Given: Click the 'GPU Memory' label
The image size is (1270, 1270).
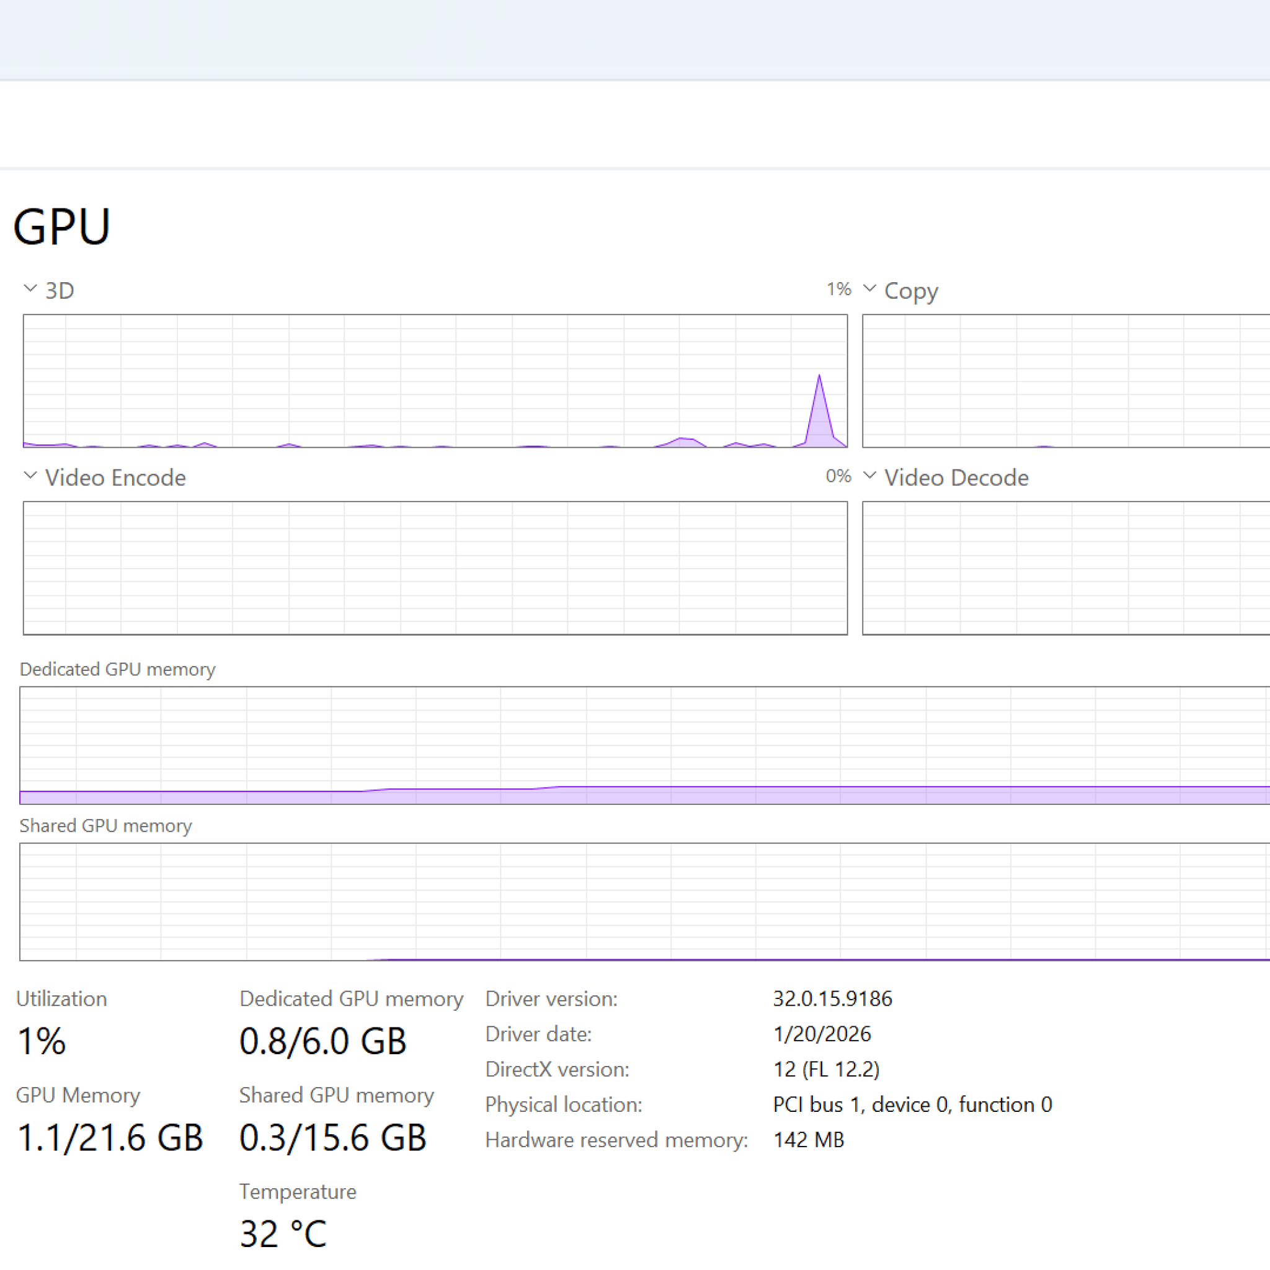Looking at the screenshot, I should pos(78,1095).
